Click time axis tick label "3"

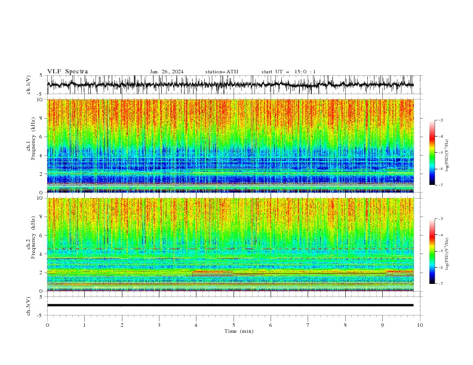point(159,325)
